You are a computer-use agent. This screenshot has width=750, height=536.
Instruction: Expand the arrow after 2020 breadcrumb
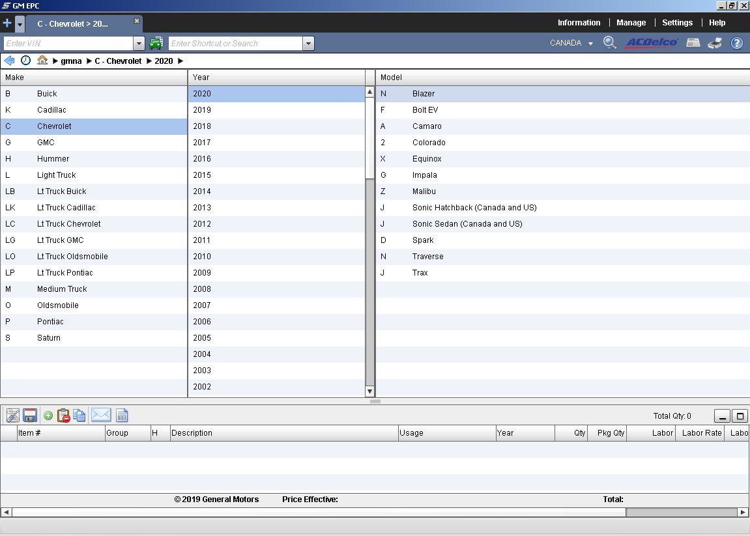[180, 61]
